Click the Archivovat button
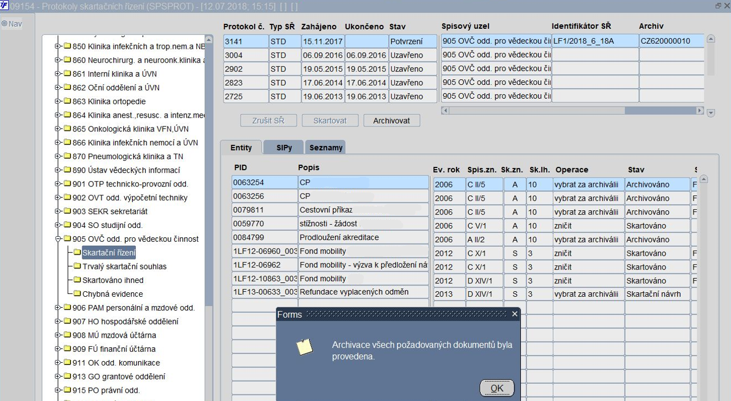 (x=392, y=120)
